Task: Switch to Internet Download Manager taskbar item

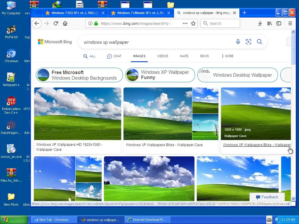Action: [x=147, y=220]
